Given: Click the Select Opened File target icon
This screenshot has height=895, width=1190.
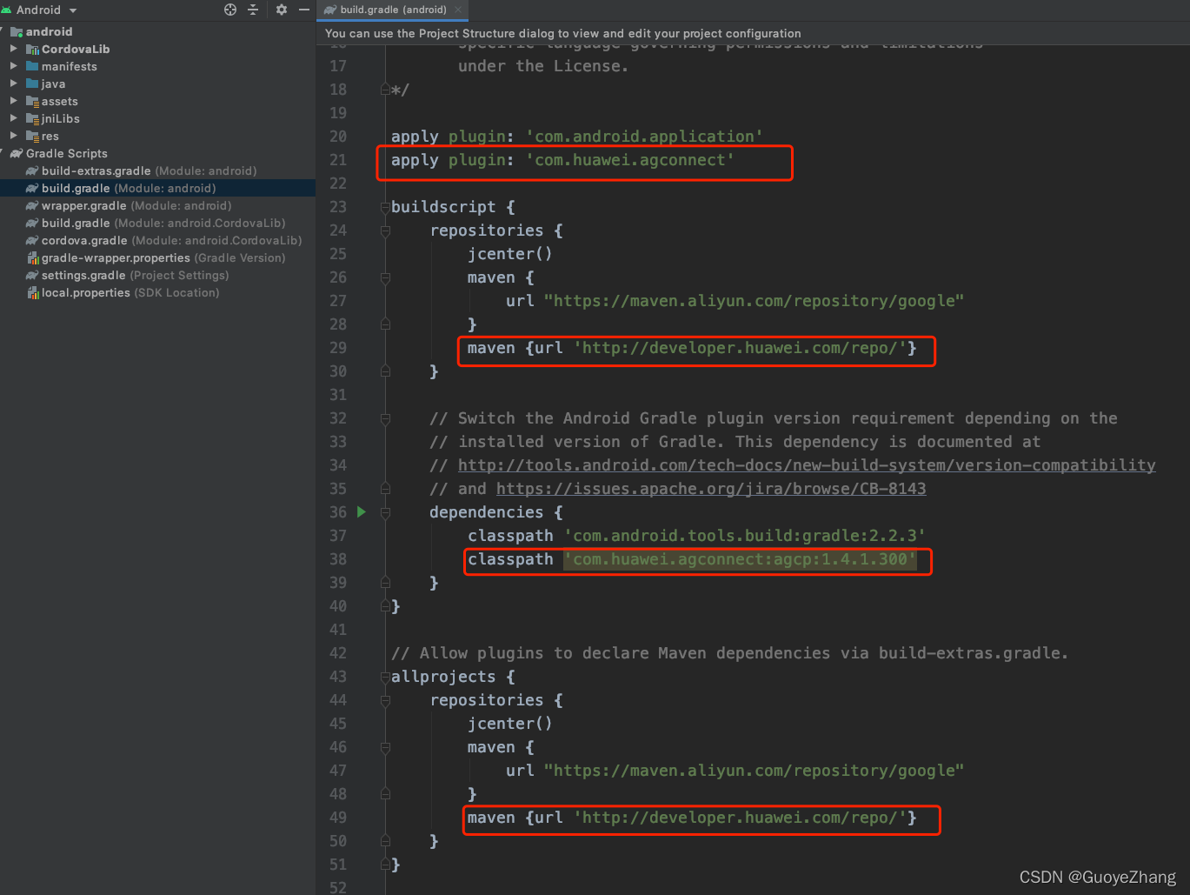Looking at the screenshot, I should pyautogui.click(x=230, y=10).
